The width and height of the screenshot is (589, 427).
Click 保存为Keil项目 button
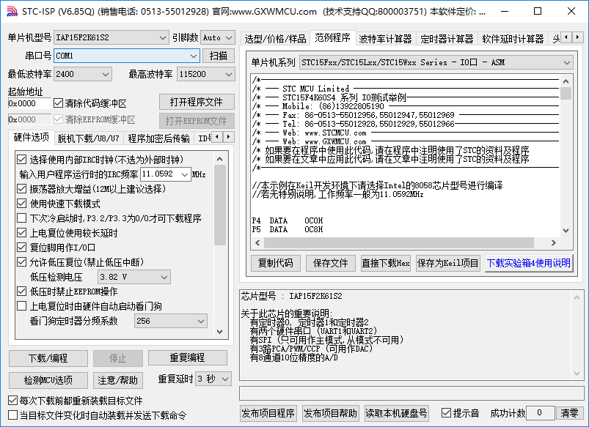click(447, 263)
